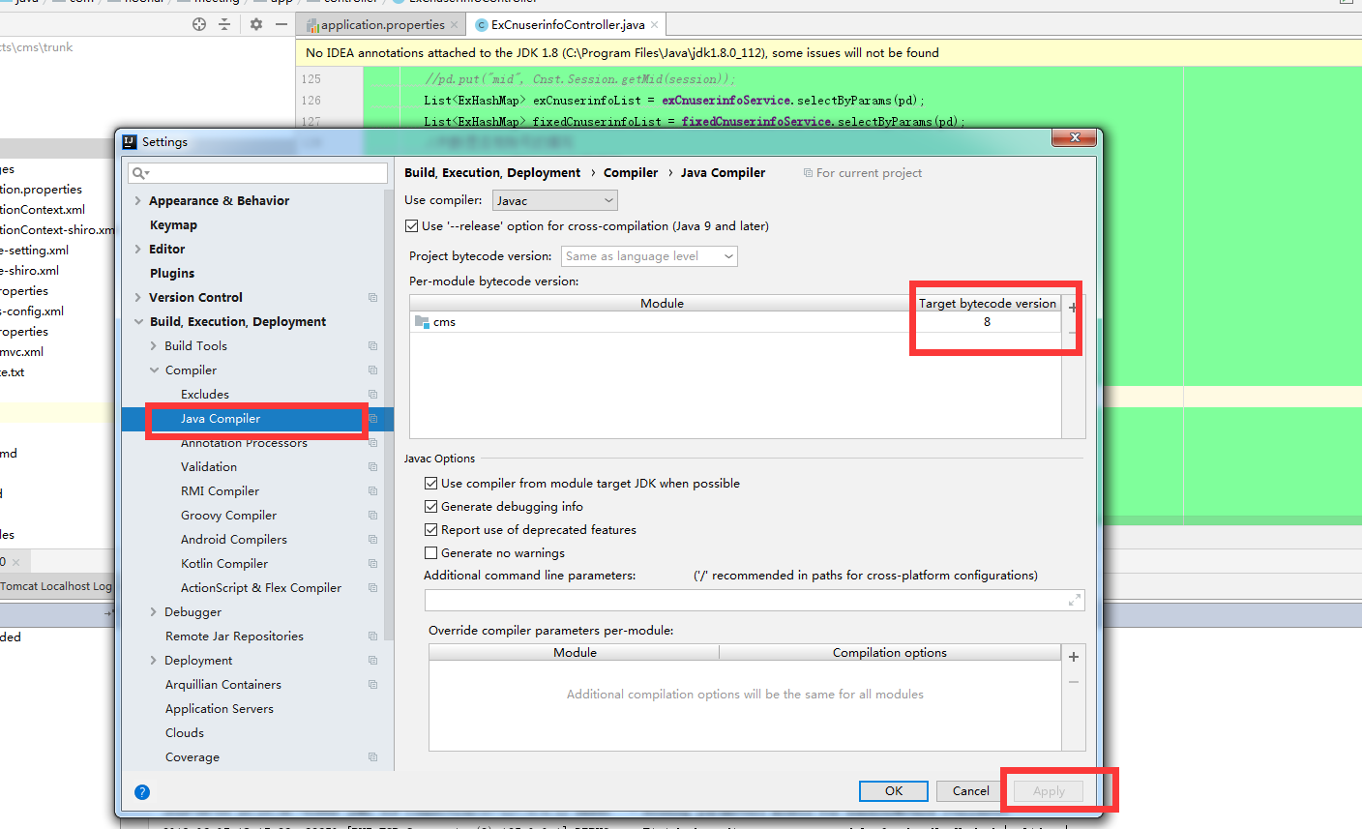This screenshot has width=1362, height=829.
Task: Click the search magnifier icon in settings search
Action: coord(140,173)
